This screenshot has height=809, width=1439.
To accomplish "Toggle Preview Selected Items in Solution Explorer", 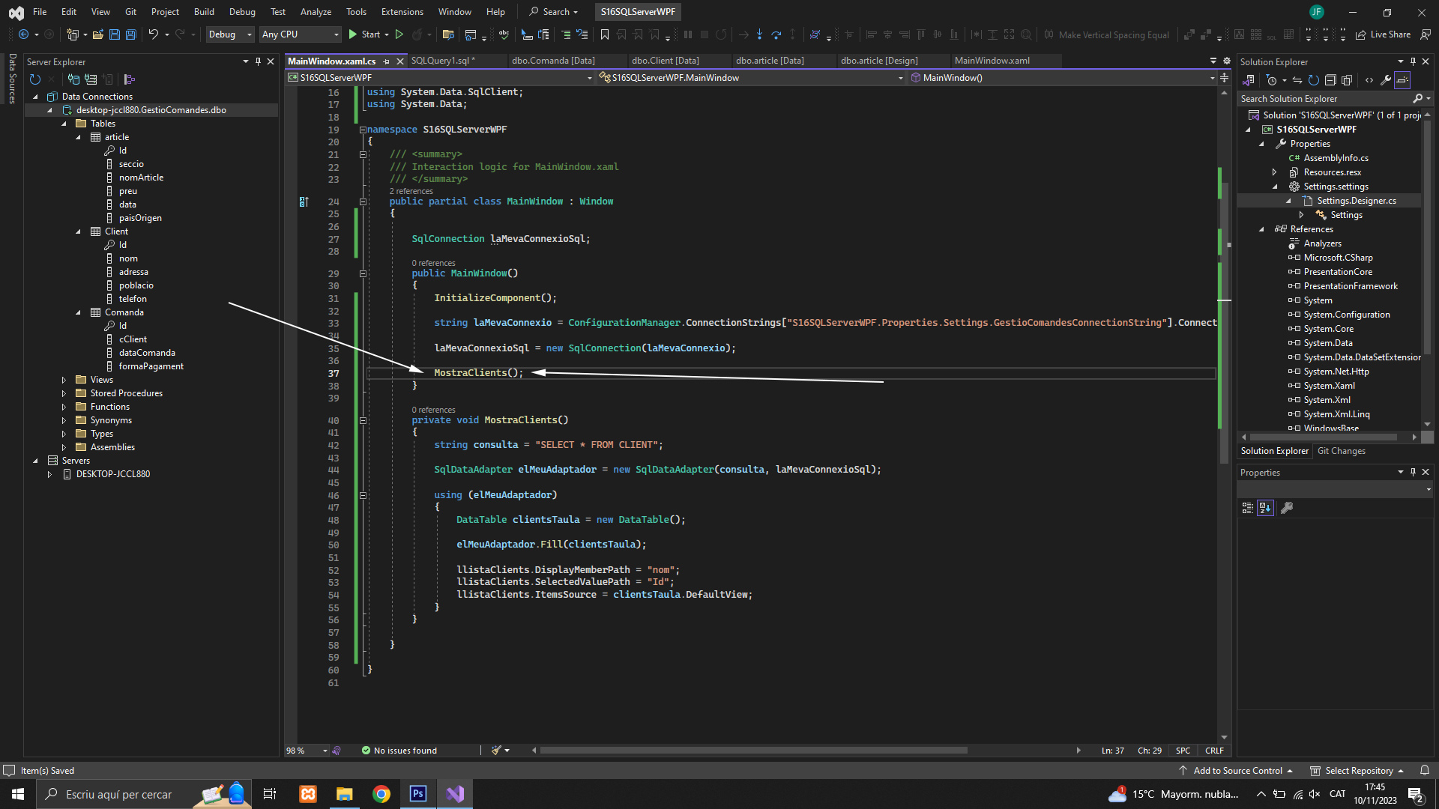I will coord(1402,80).
